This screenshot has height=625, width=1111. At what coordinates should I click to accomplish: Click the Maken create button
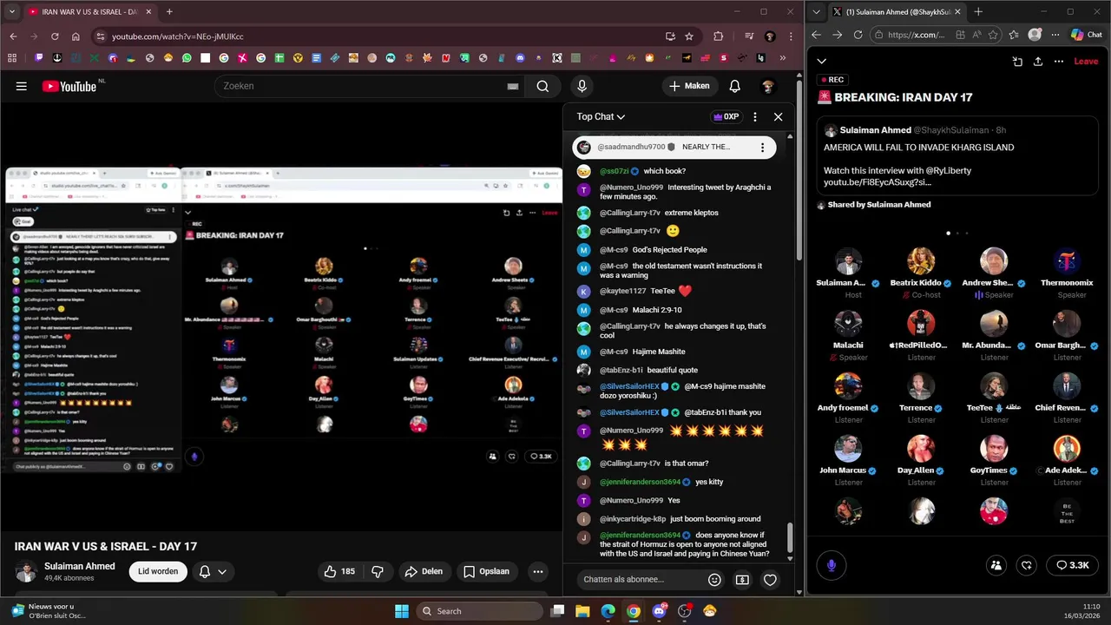coord(689,86)
